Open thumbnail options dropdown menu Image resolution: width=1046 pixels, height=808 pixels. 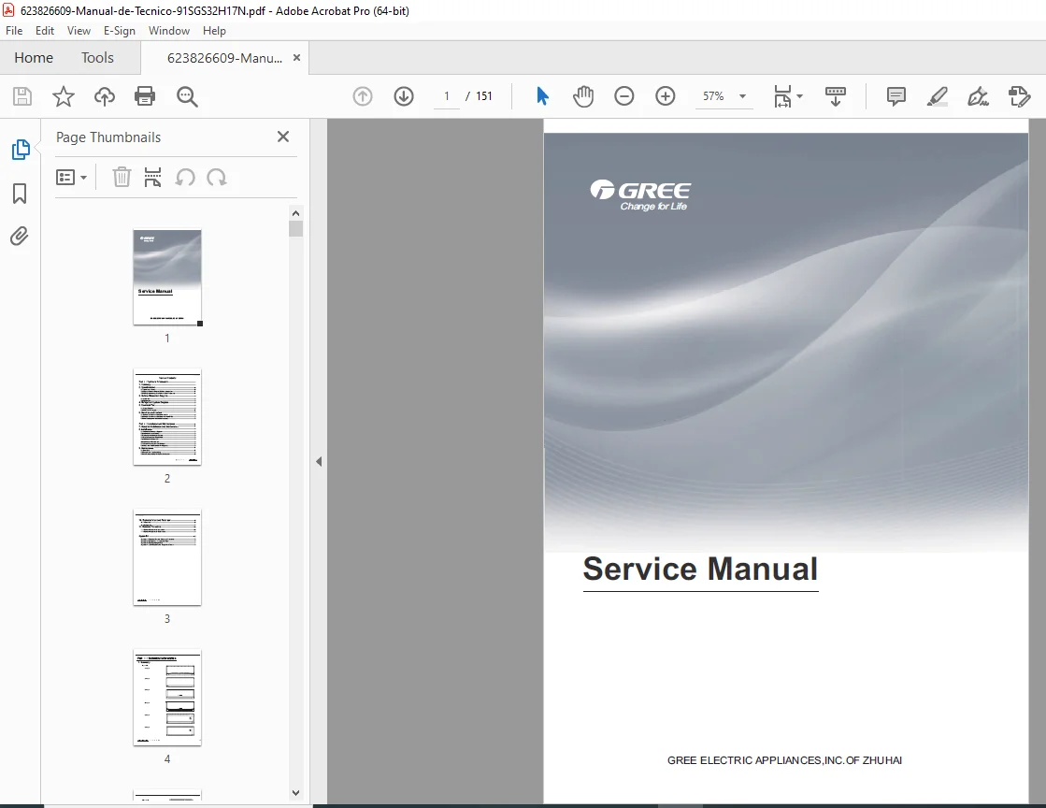pyautogui.click(x=71, y=178)
